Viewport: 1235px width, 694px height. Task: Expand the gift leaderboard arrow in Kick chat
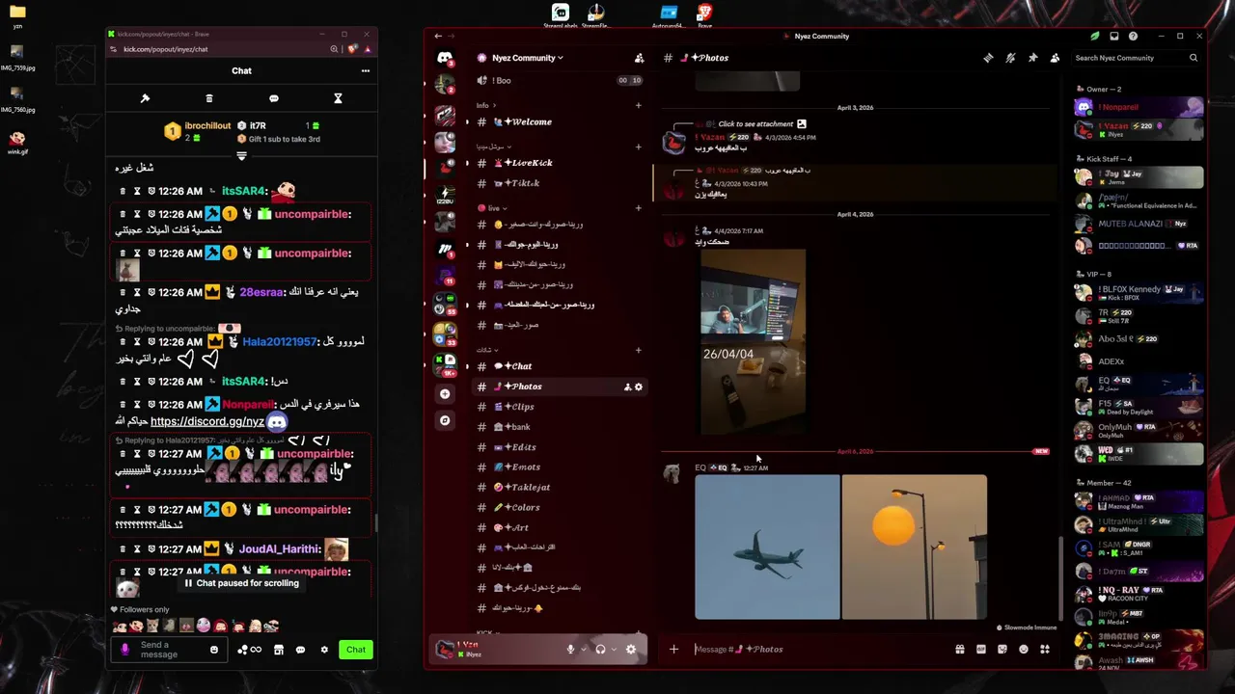click(x=241, y=155)
